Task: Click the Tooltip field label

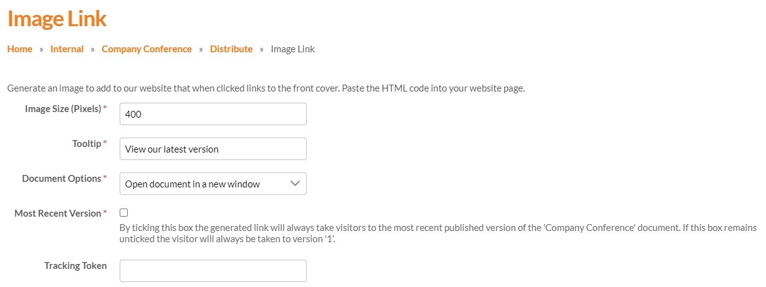Action: pyautogui.click(x=87, y=144)
